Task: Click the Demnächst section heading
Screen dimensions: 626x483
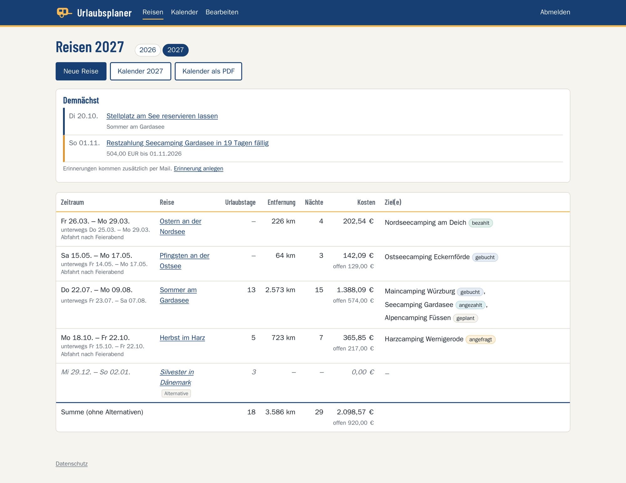Action: (x=81, y=100)
